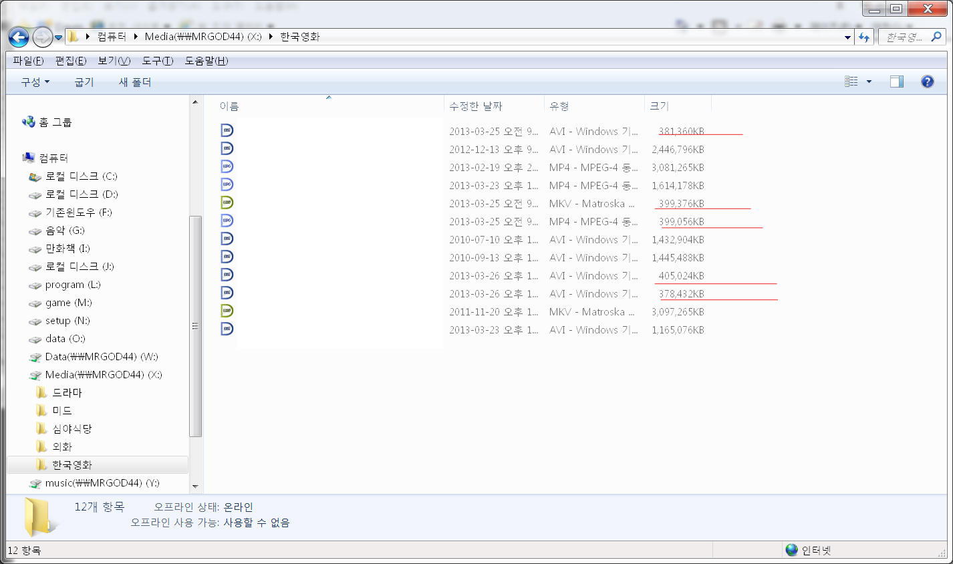
Task: Click the blue help question mark icon
Action: 927,82
